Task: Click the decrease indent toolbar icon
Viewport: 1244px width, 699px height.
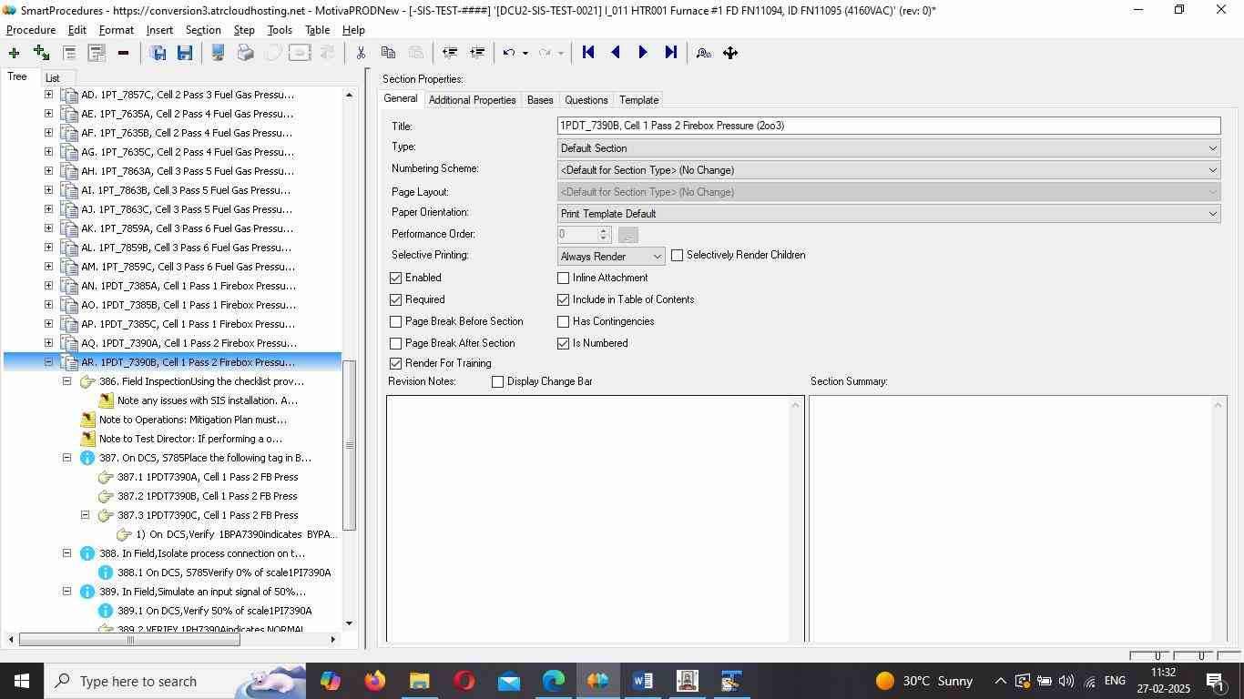Action: pyautogui.click(x=449, y=53)
